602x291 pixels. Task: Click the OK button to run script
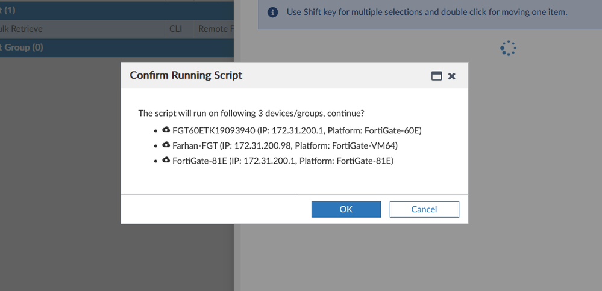click(346, 209)
